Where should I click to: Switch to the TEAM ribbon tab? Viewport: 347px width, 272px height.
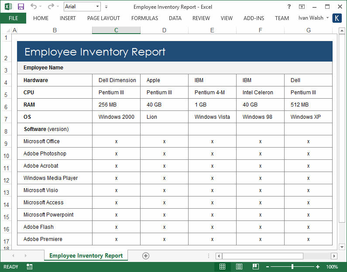tap(282, 18)
